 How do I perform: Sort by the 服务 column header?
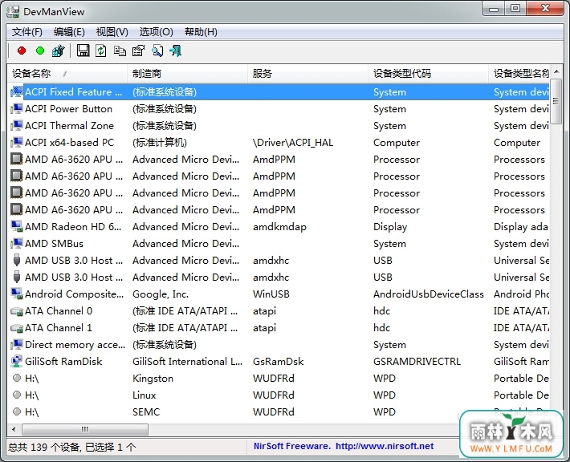point(307,73)
